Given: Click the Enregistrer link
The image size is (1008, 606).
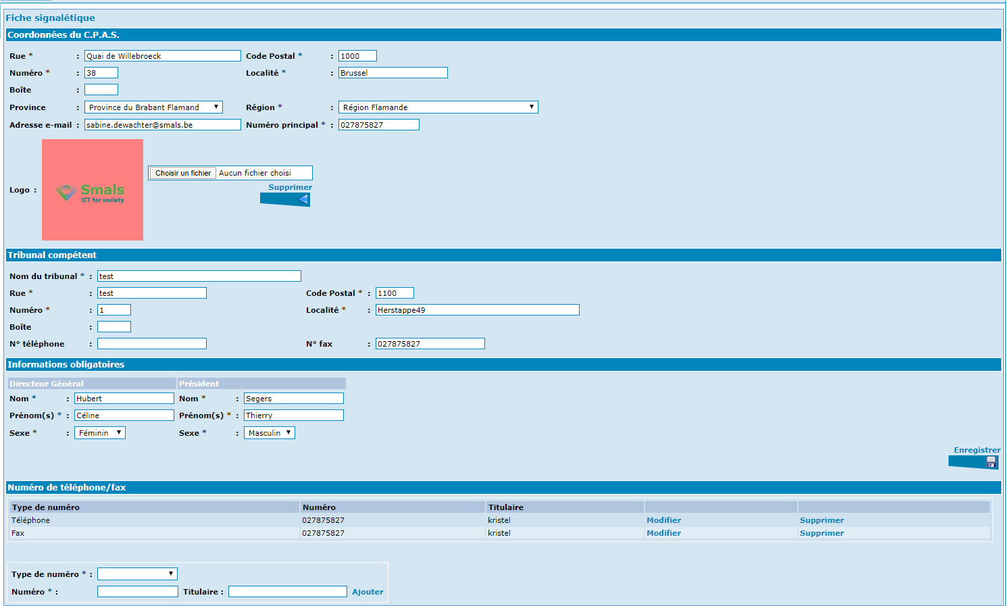Looking at the screenshot, I should click(x=977, y=450).
